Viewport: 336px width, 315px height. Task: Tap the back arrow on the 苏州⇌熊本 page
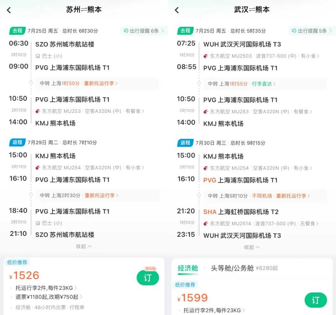coord(9,10)
